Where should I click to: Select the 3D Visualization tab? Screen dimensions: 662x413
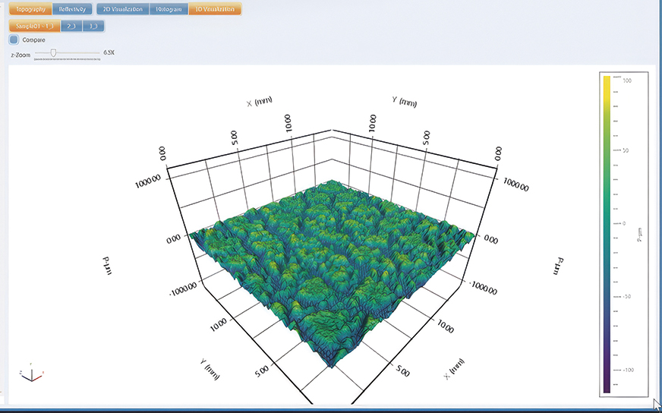215,9
